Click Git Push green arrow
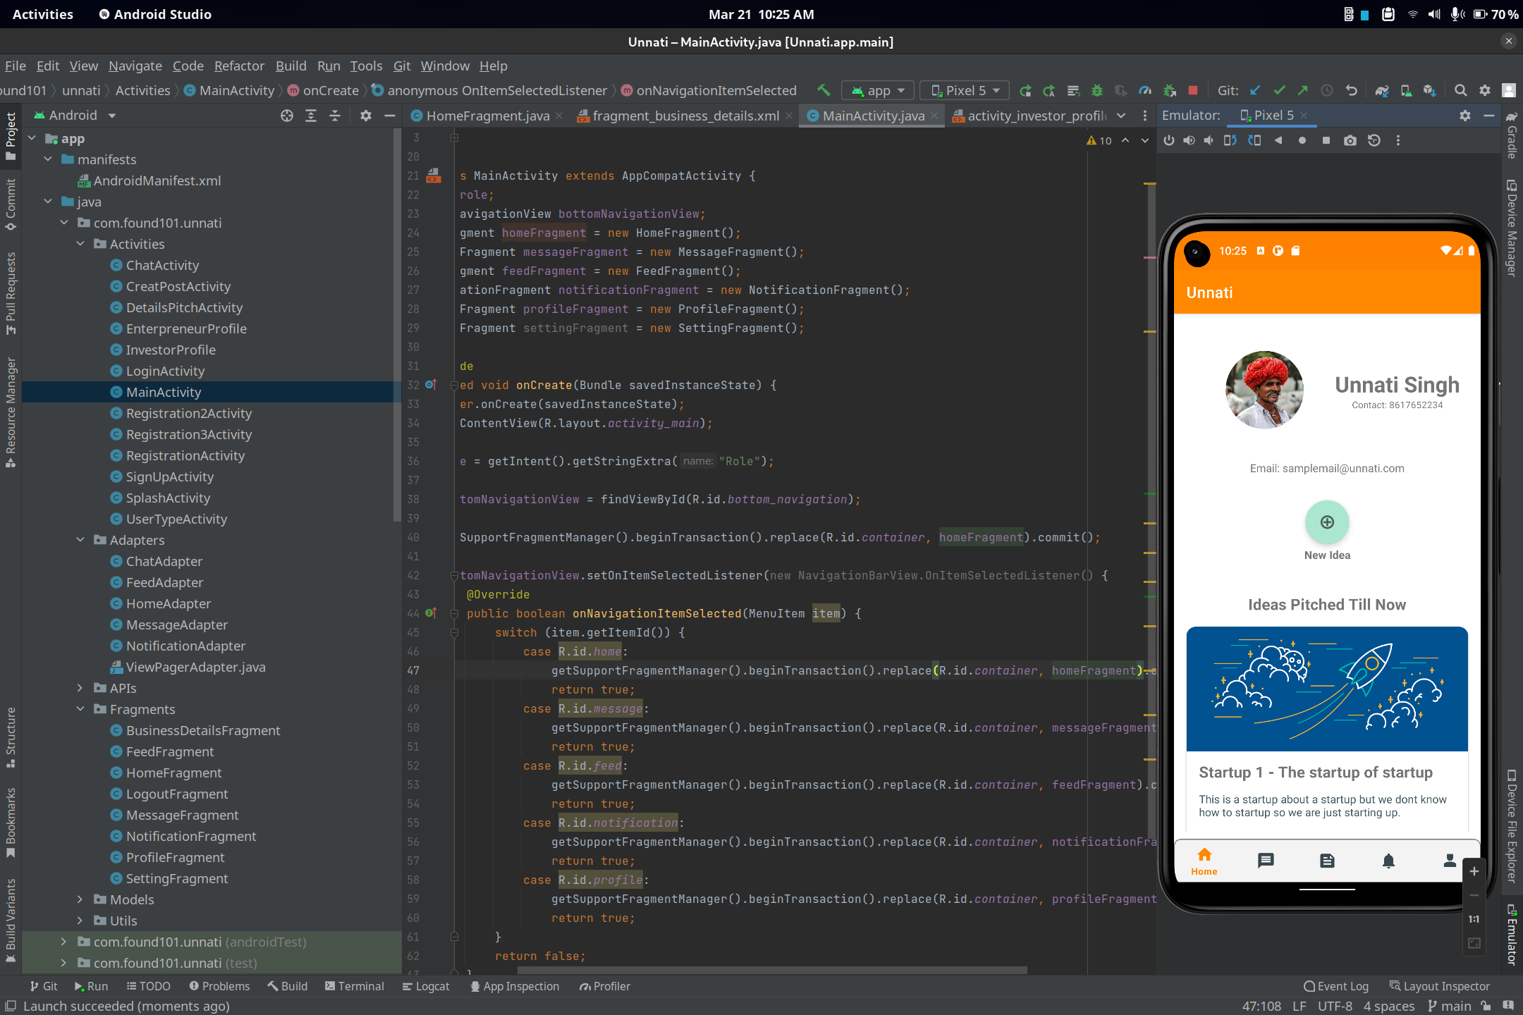This screenshot has height=1015, width=1523. (x=1303, y=90)
